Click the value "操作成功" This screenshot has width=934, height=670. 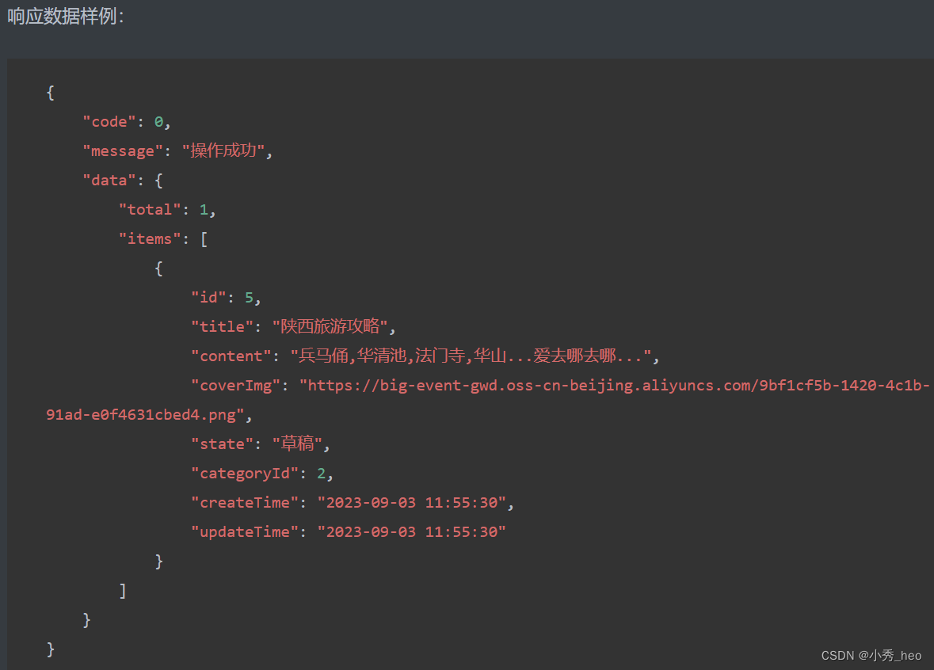[223, 150]
